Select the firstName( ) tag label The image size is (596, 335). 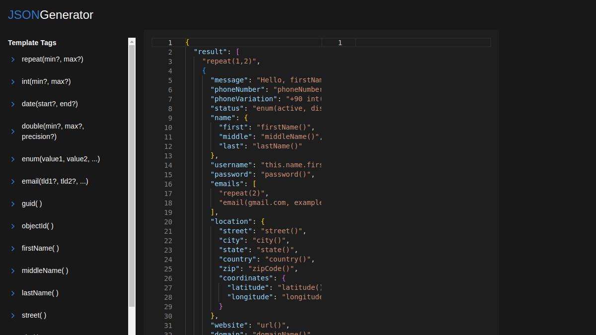coord(40,248)
